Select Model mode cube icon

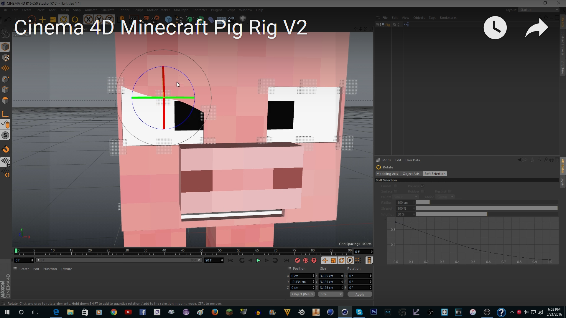click(x=5, y=47)
